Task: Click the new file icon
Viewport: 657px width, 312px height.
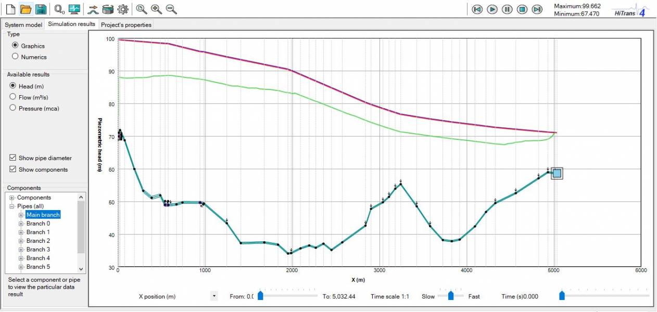Action: (10, 9)
